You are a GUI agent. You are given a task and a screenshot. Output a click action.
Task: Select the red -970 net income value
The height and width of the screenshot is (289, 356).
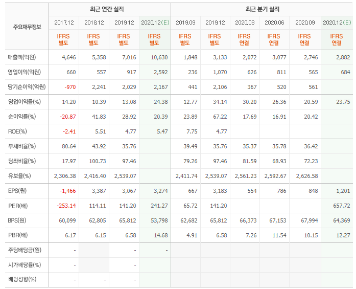coord(70,87)
